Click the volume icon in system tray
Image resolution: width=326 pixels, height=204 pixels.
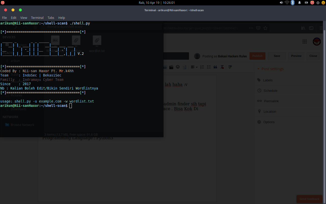tap(281, 3)
